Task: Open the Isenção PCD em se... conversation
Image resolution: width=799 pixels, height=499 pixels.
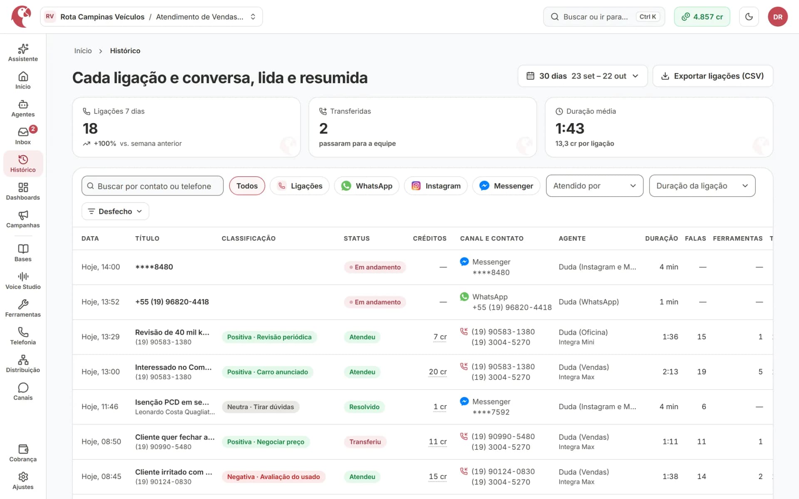Action: (422, 407)
